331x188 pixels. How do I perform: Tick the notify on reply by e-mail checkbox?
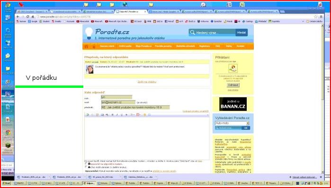(x=86, y=163)
